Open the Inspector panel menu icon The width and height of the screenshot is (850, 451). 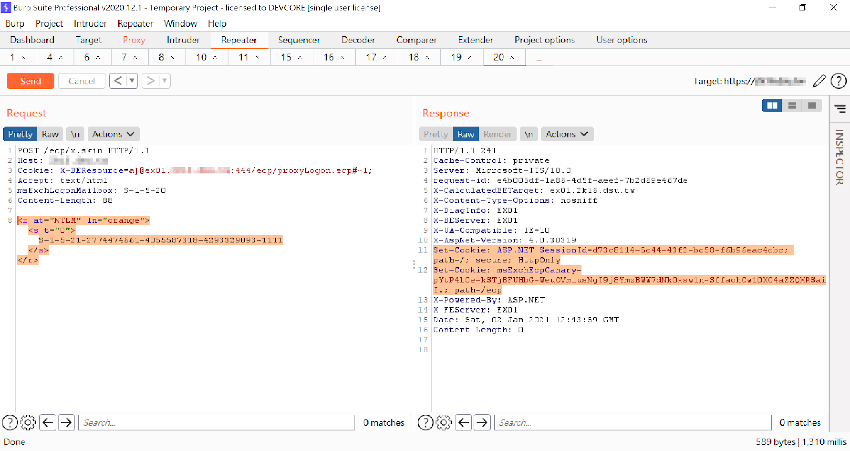[x=840, y=109]
